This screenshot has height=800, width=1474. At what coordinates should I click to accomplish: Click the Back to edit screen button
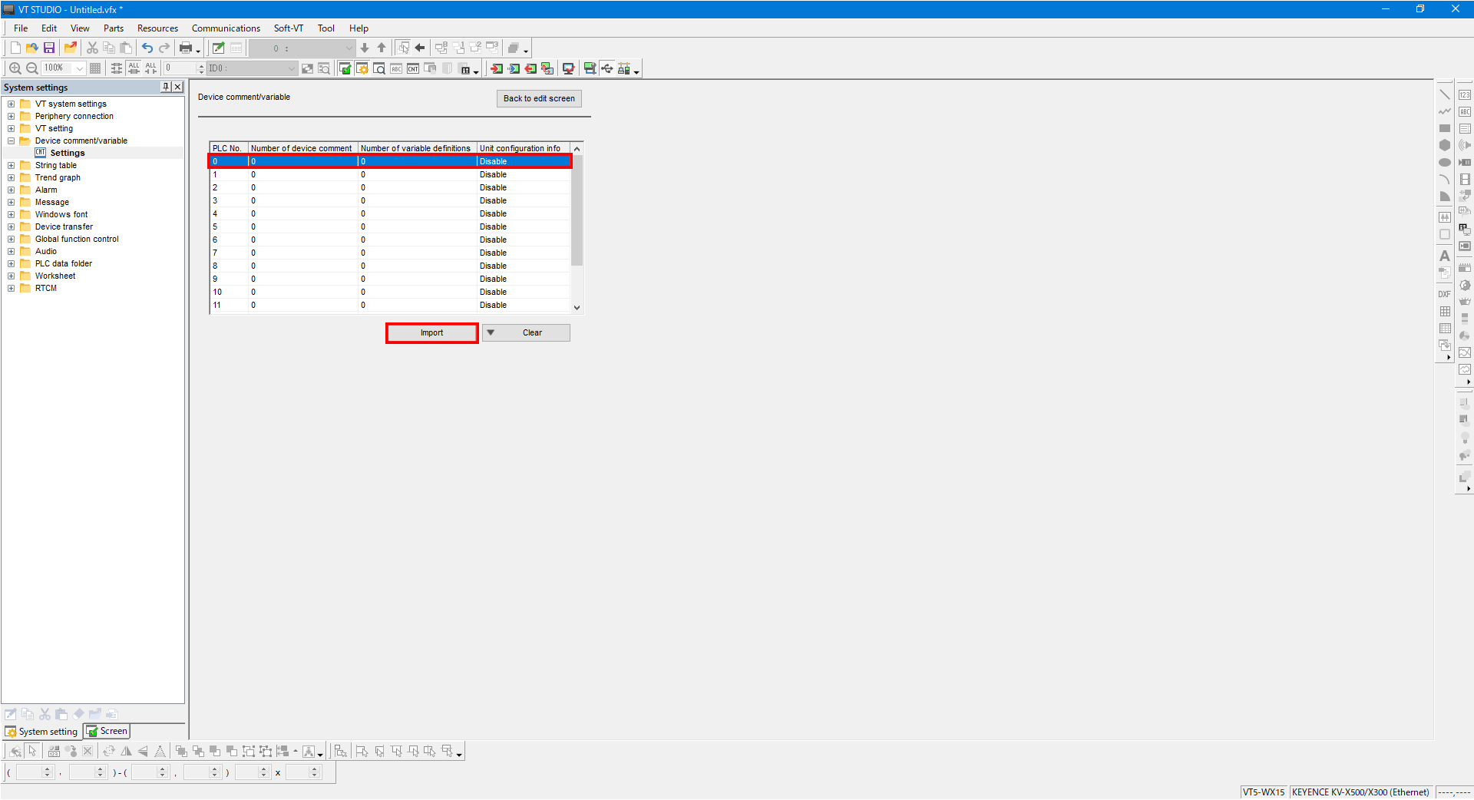(x=539, y=98)
